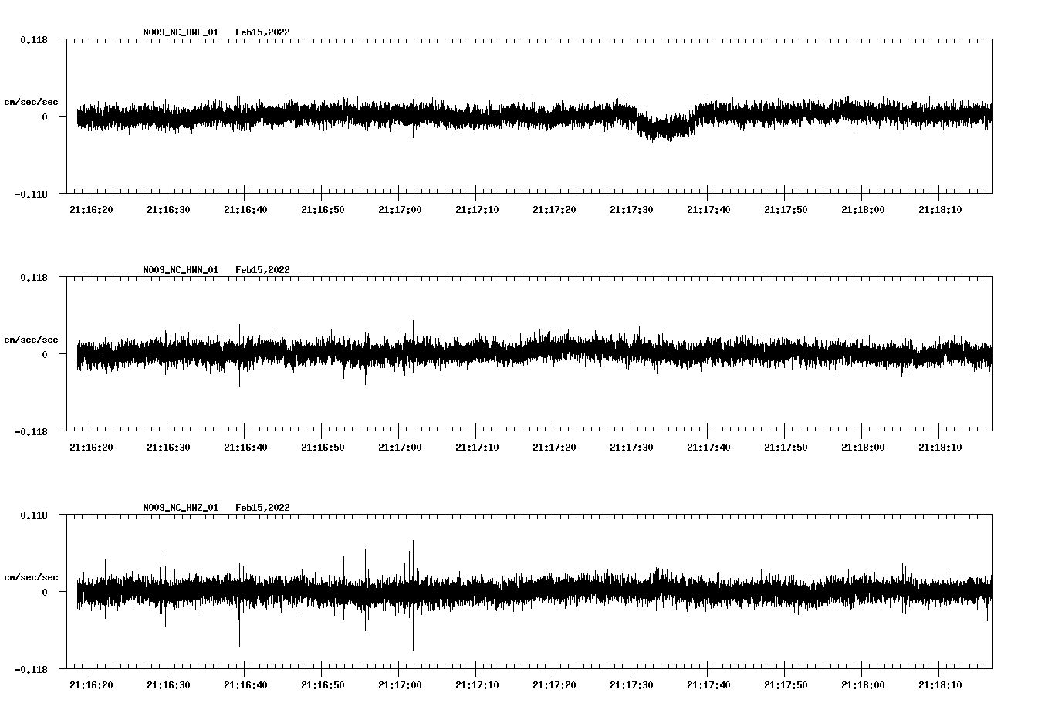Screen dimensions: 1048x713
Task: Click the 21:17:30 time label under HNE plot
Action: pos(631,210)
